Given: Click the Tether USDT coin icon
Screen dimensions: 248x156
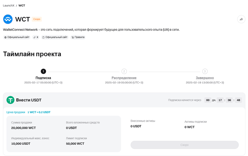Looking at the screenshot, I should pyautogui.click(x=10, y=100).
